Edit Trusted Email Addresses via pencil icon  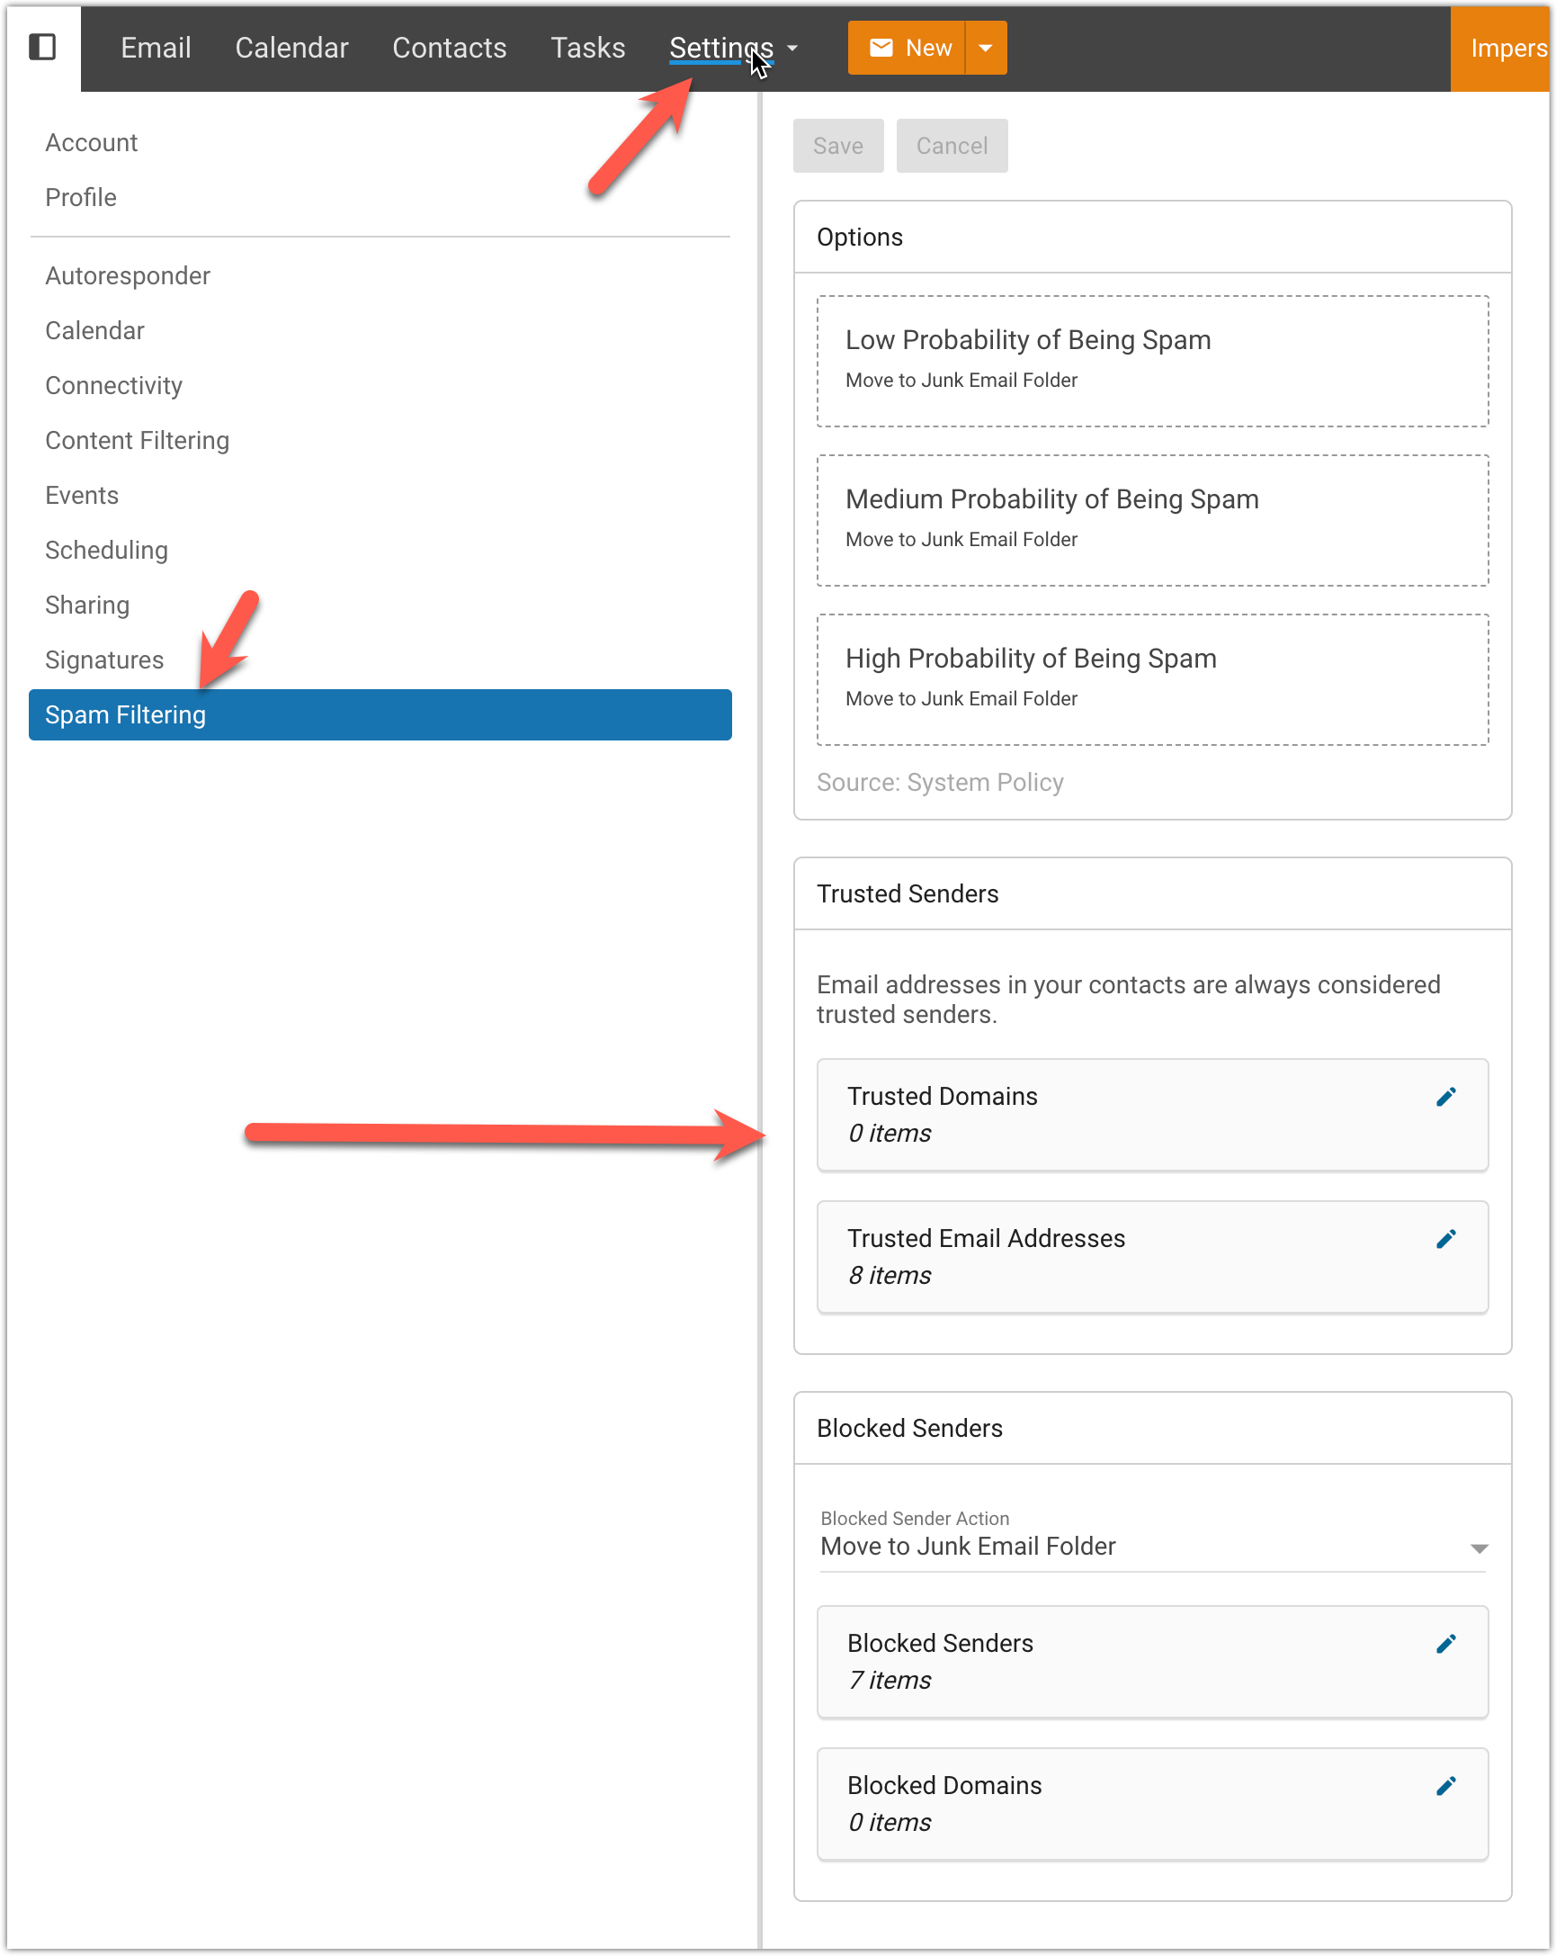tap(1446, 1237)
